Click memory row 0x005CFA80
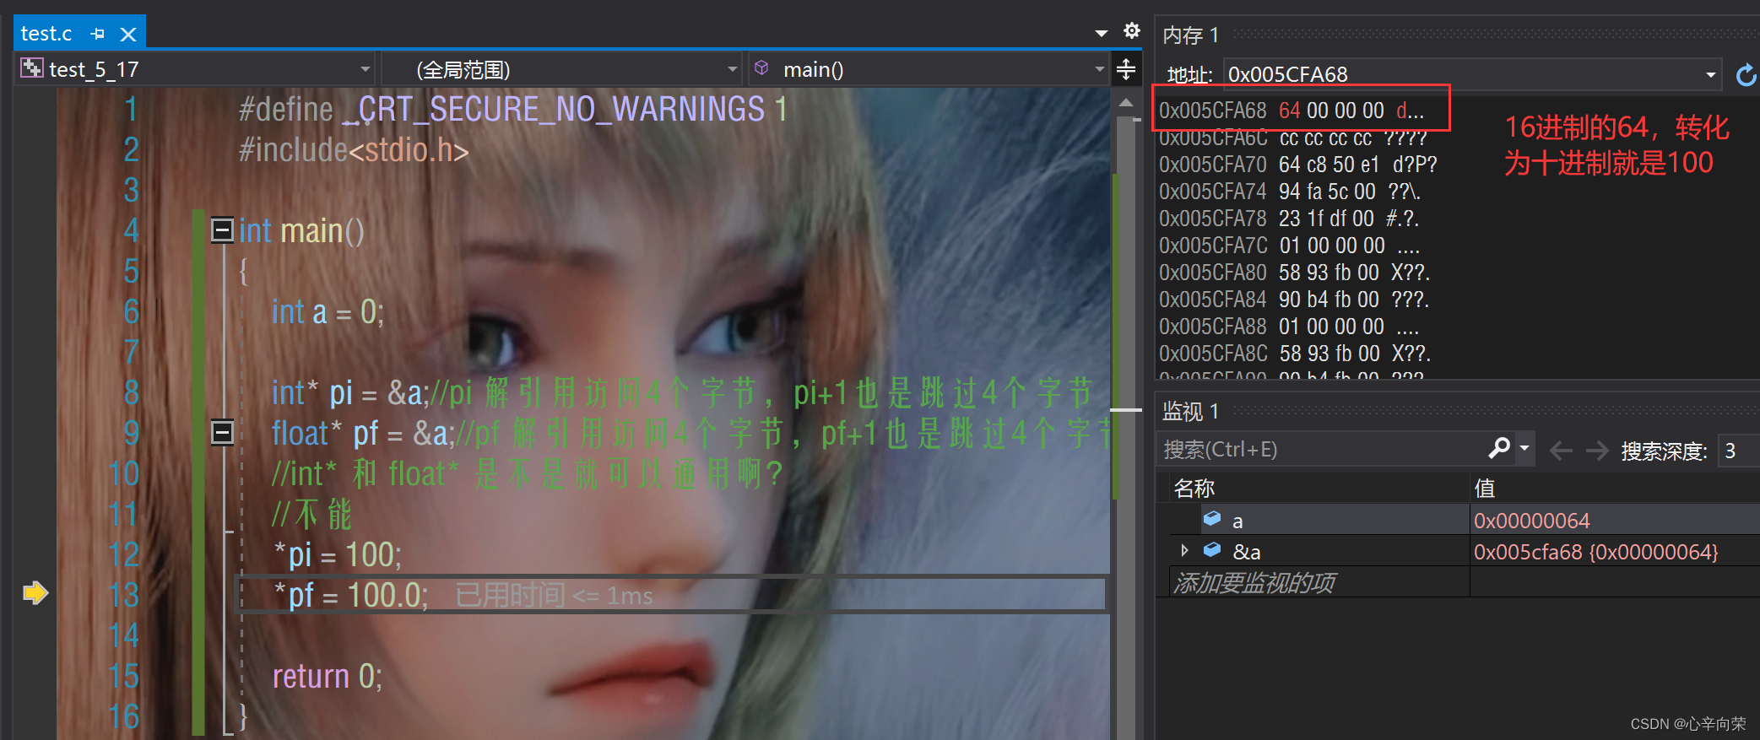This screenshot has height=740, width=1760. (x=1294, y=273)
